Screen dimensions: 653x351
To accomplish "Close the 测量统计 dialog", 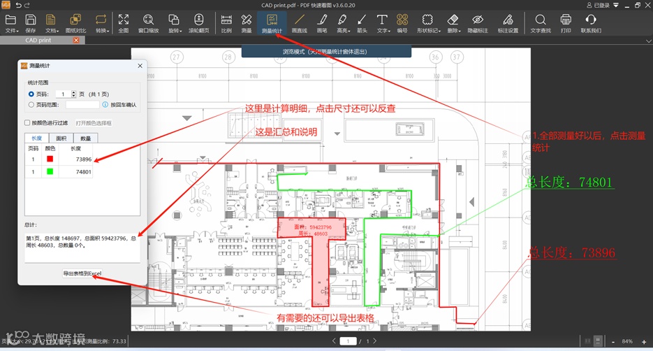I will [140, 66].
